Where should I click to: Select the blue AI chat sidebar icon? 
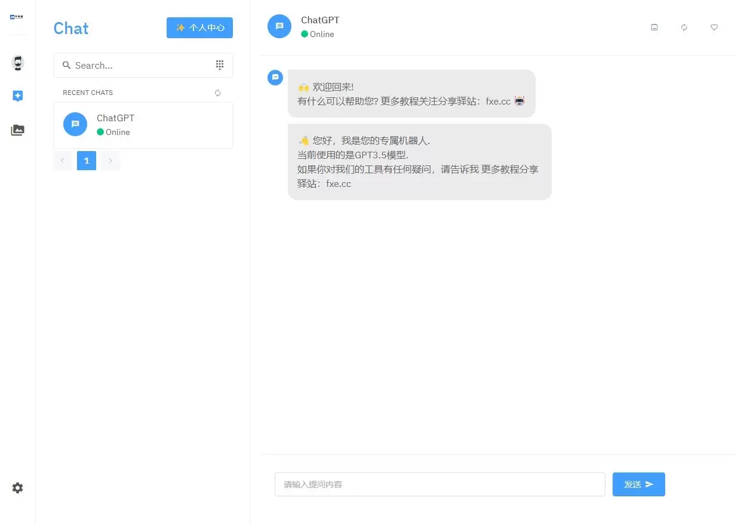coord(18,96)
